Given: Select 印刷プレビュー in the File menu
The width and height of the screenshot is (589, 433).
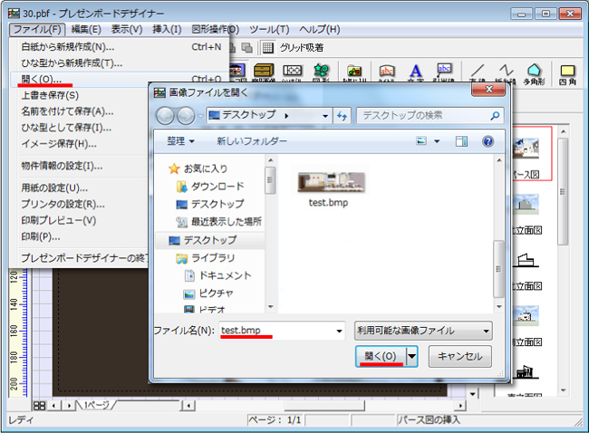Looking at the screenshot, I should click(x=58, y=220).
